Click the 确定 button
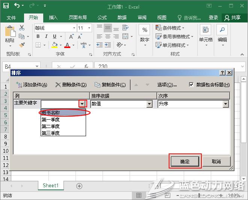 (x=185, y=161)
